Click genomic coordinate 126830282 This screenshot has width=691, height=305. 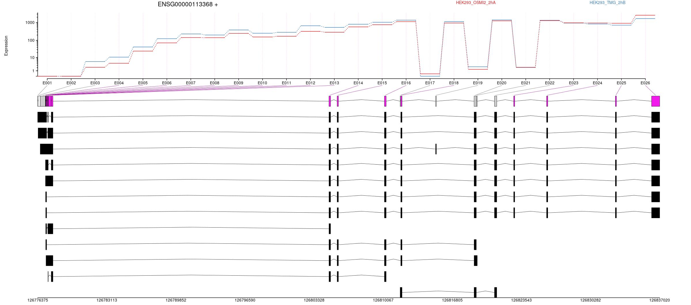point(591,300)
